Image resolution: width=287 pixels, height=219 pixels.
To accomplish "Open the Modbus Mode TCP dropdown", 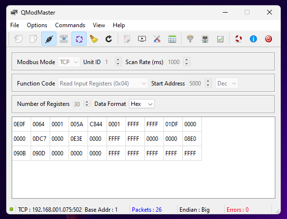I will pyautogui.click(x=69, y=62).
